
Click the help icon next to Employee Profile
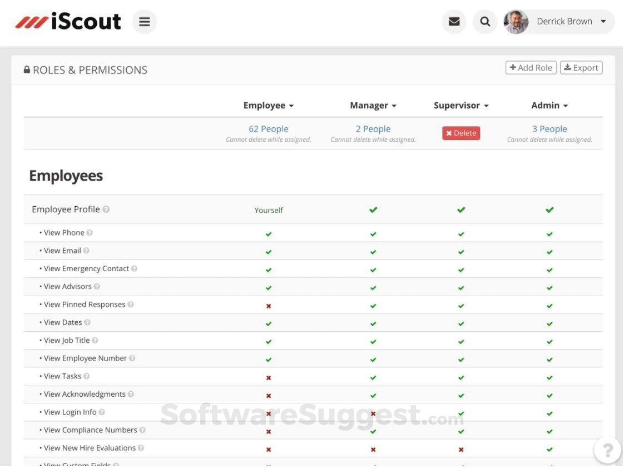[x=107, y=209]
